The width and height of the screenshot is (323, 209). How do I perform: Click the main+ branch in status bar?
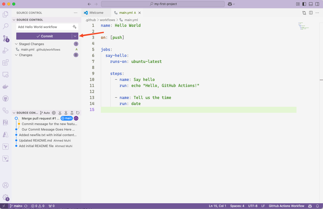pyautogui.click(x=16, y=206)
